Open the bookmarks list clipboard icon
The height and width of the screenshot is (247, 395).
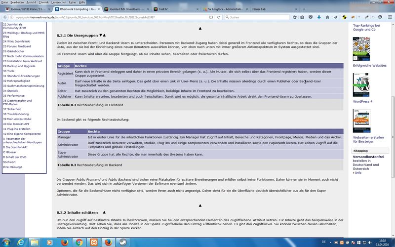[x=302, y=17]
